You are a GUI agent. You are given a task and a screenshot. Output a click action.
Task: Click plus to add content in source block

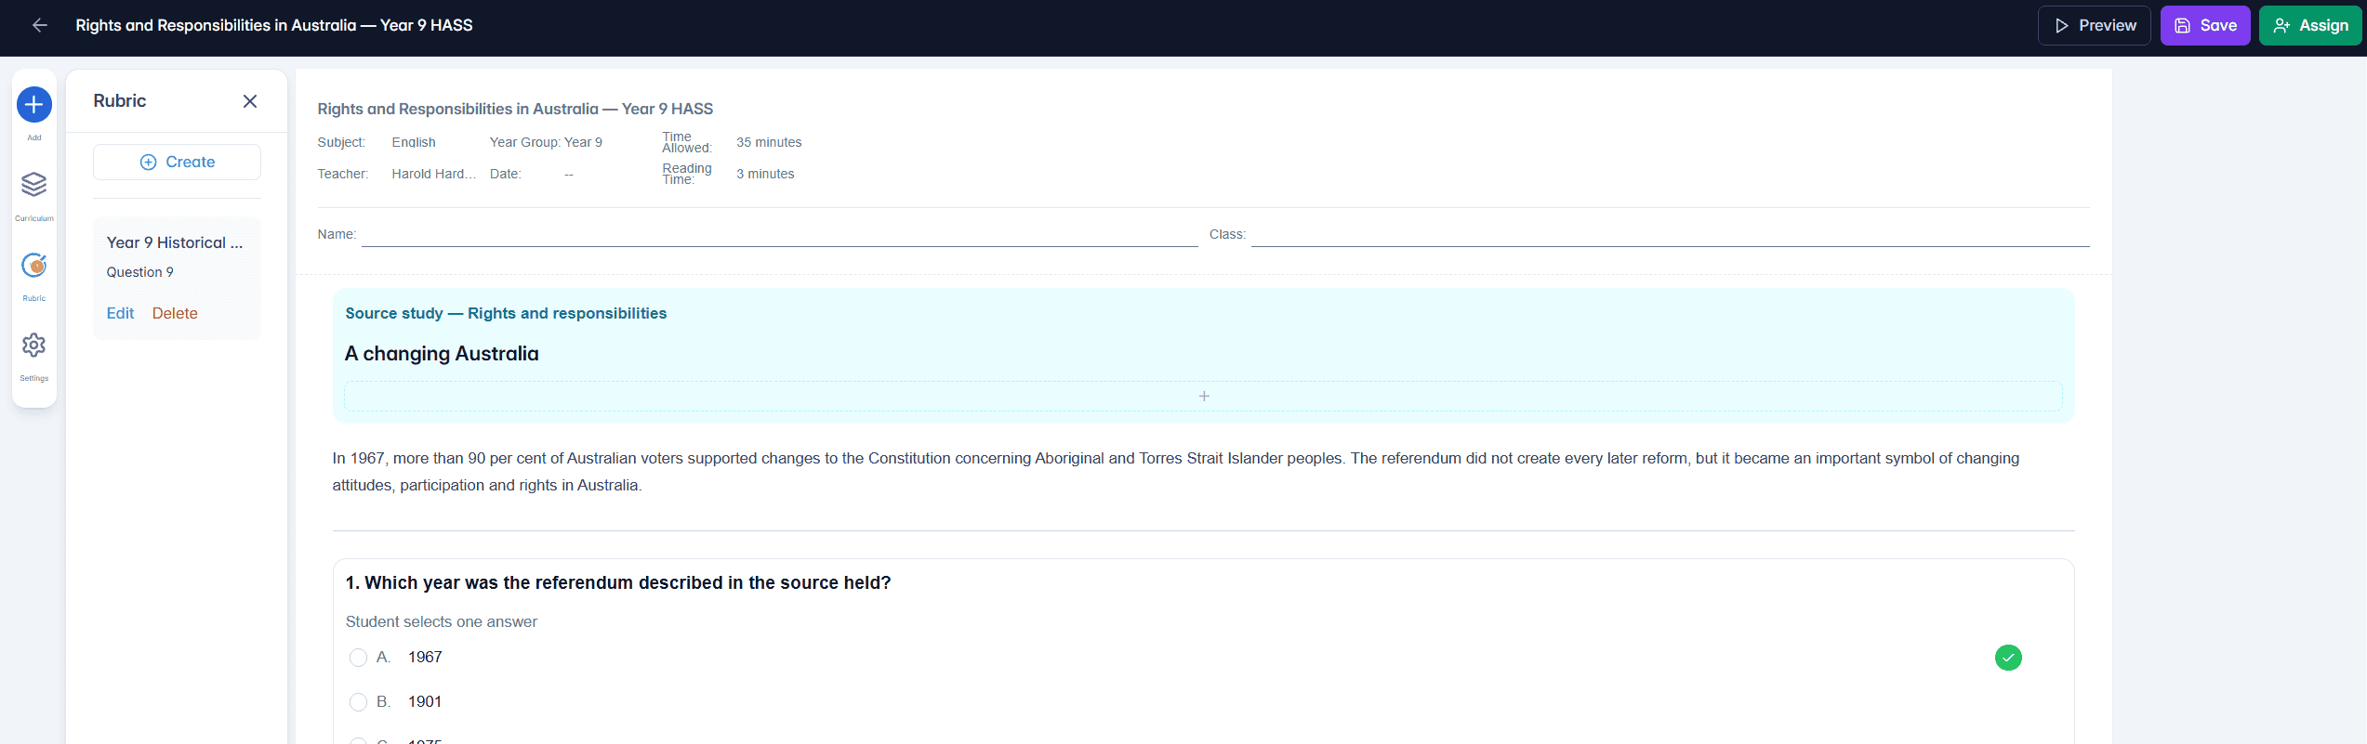(1203, 397)
